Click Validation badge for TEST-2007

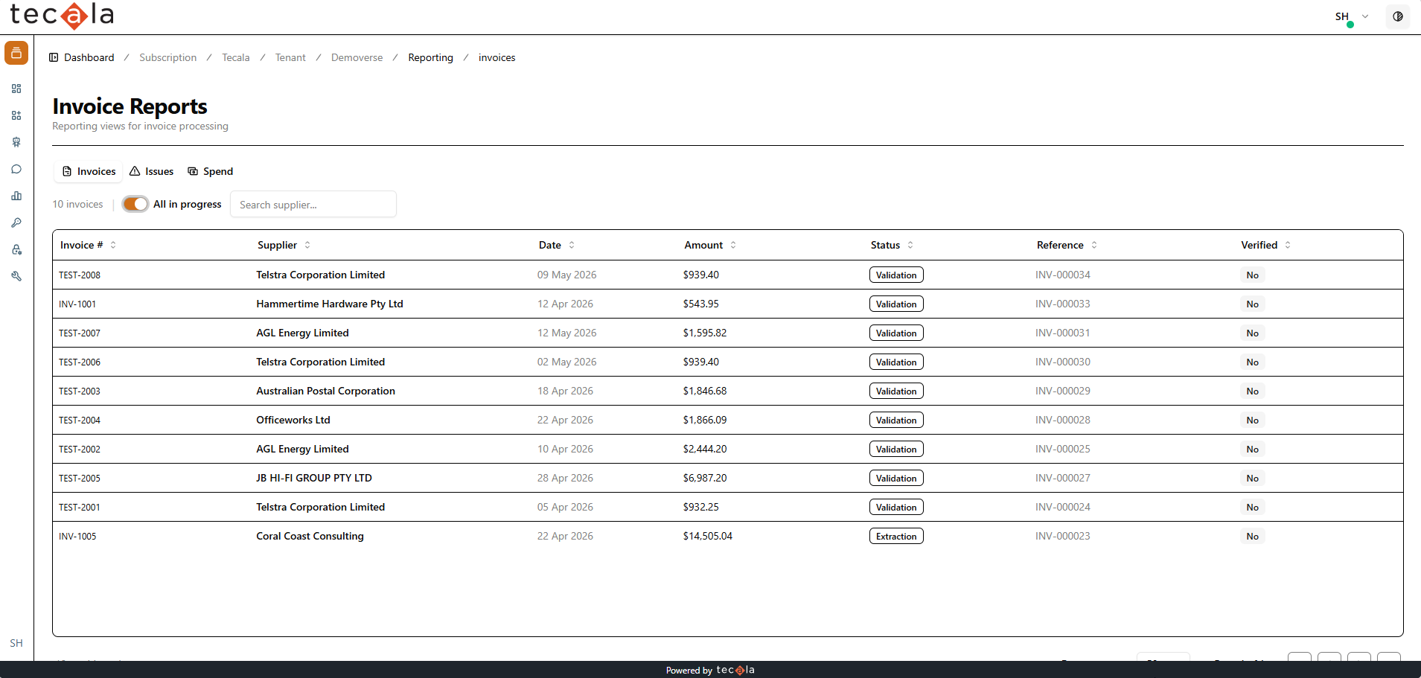click(x=896, y=333)
